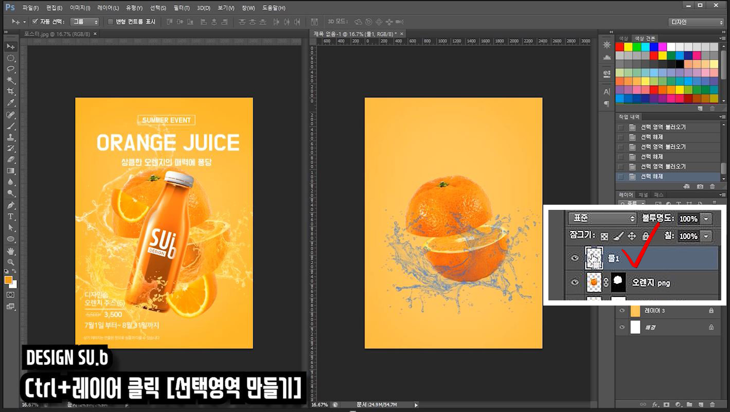Add layer style with fx button
The width and height of the screenshot is (730, 412).
point(655,404)
